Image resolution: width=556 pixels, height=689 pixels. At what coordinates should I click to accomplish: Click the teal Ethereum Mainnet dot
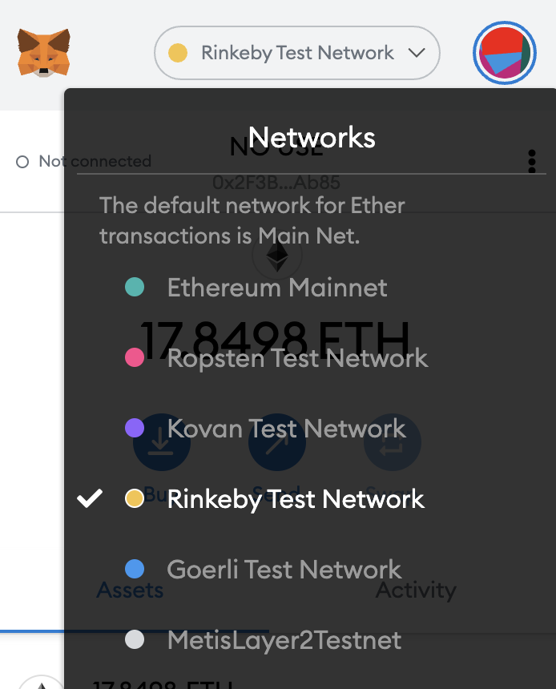(135, 287)
